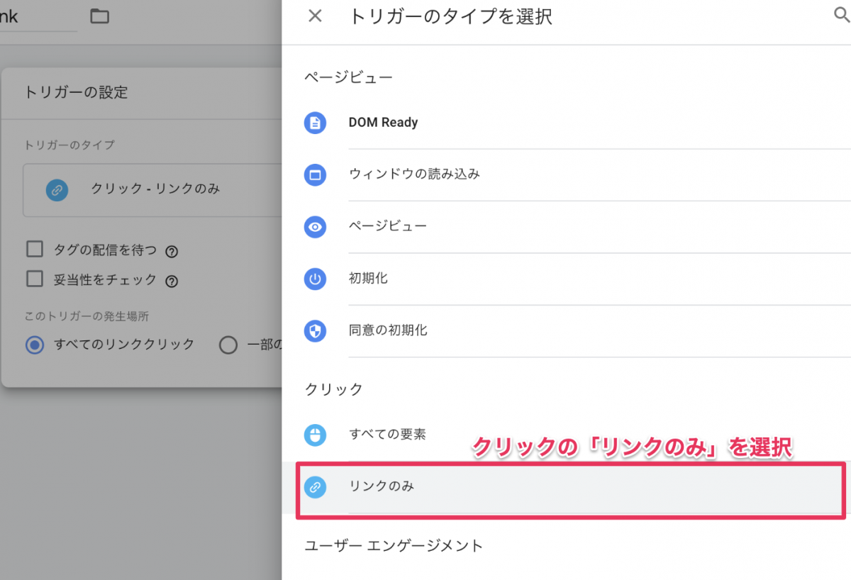Click the search magnifier icon
The width and height of the screenshot is (851, 580).
tap(841, 16)
